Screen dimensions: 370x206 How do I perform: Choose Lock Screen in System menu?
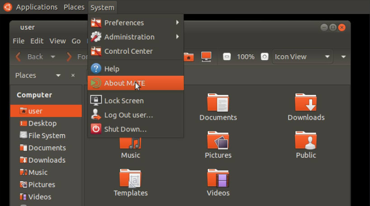136,101
